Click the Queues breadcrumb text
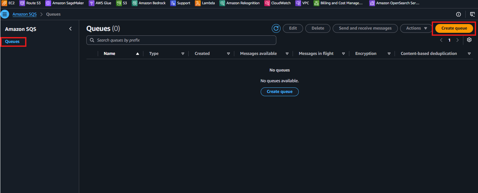Viewport: 478px width, 193px height. tap(53, 14)
